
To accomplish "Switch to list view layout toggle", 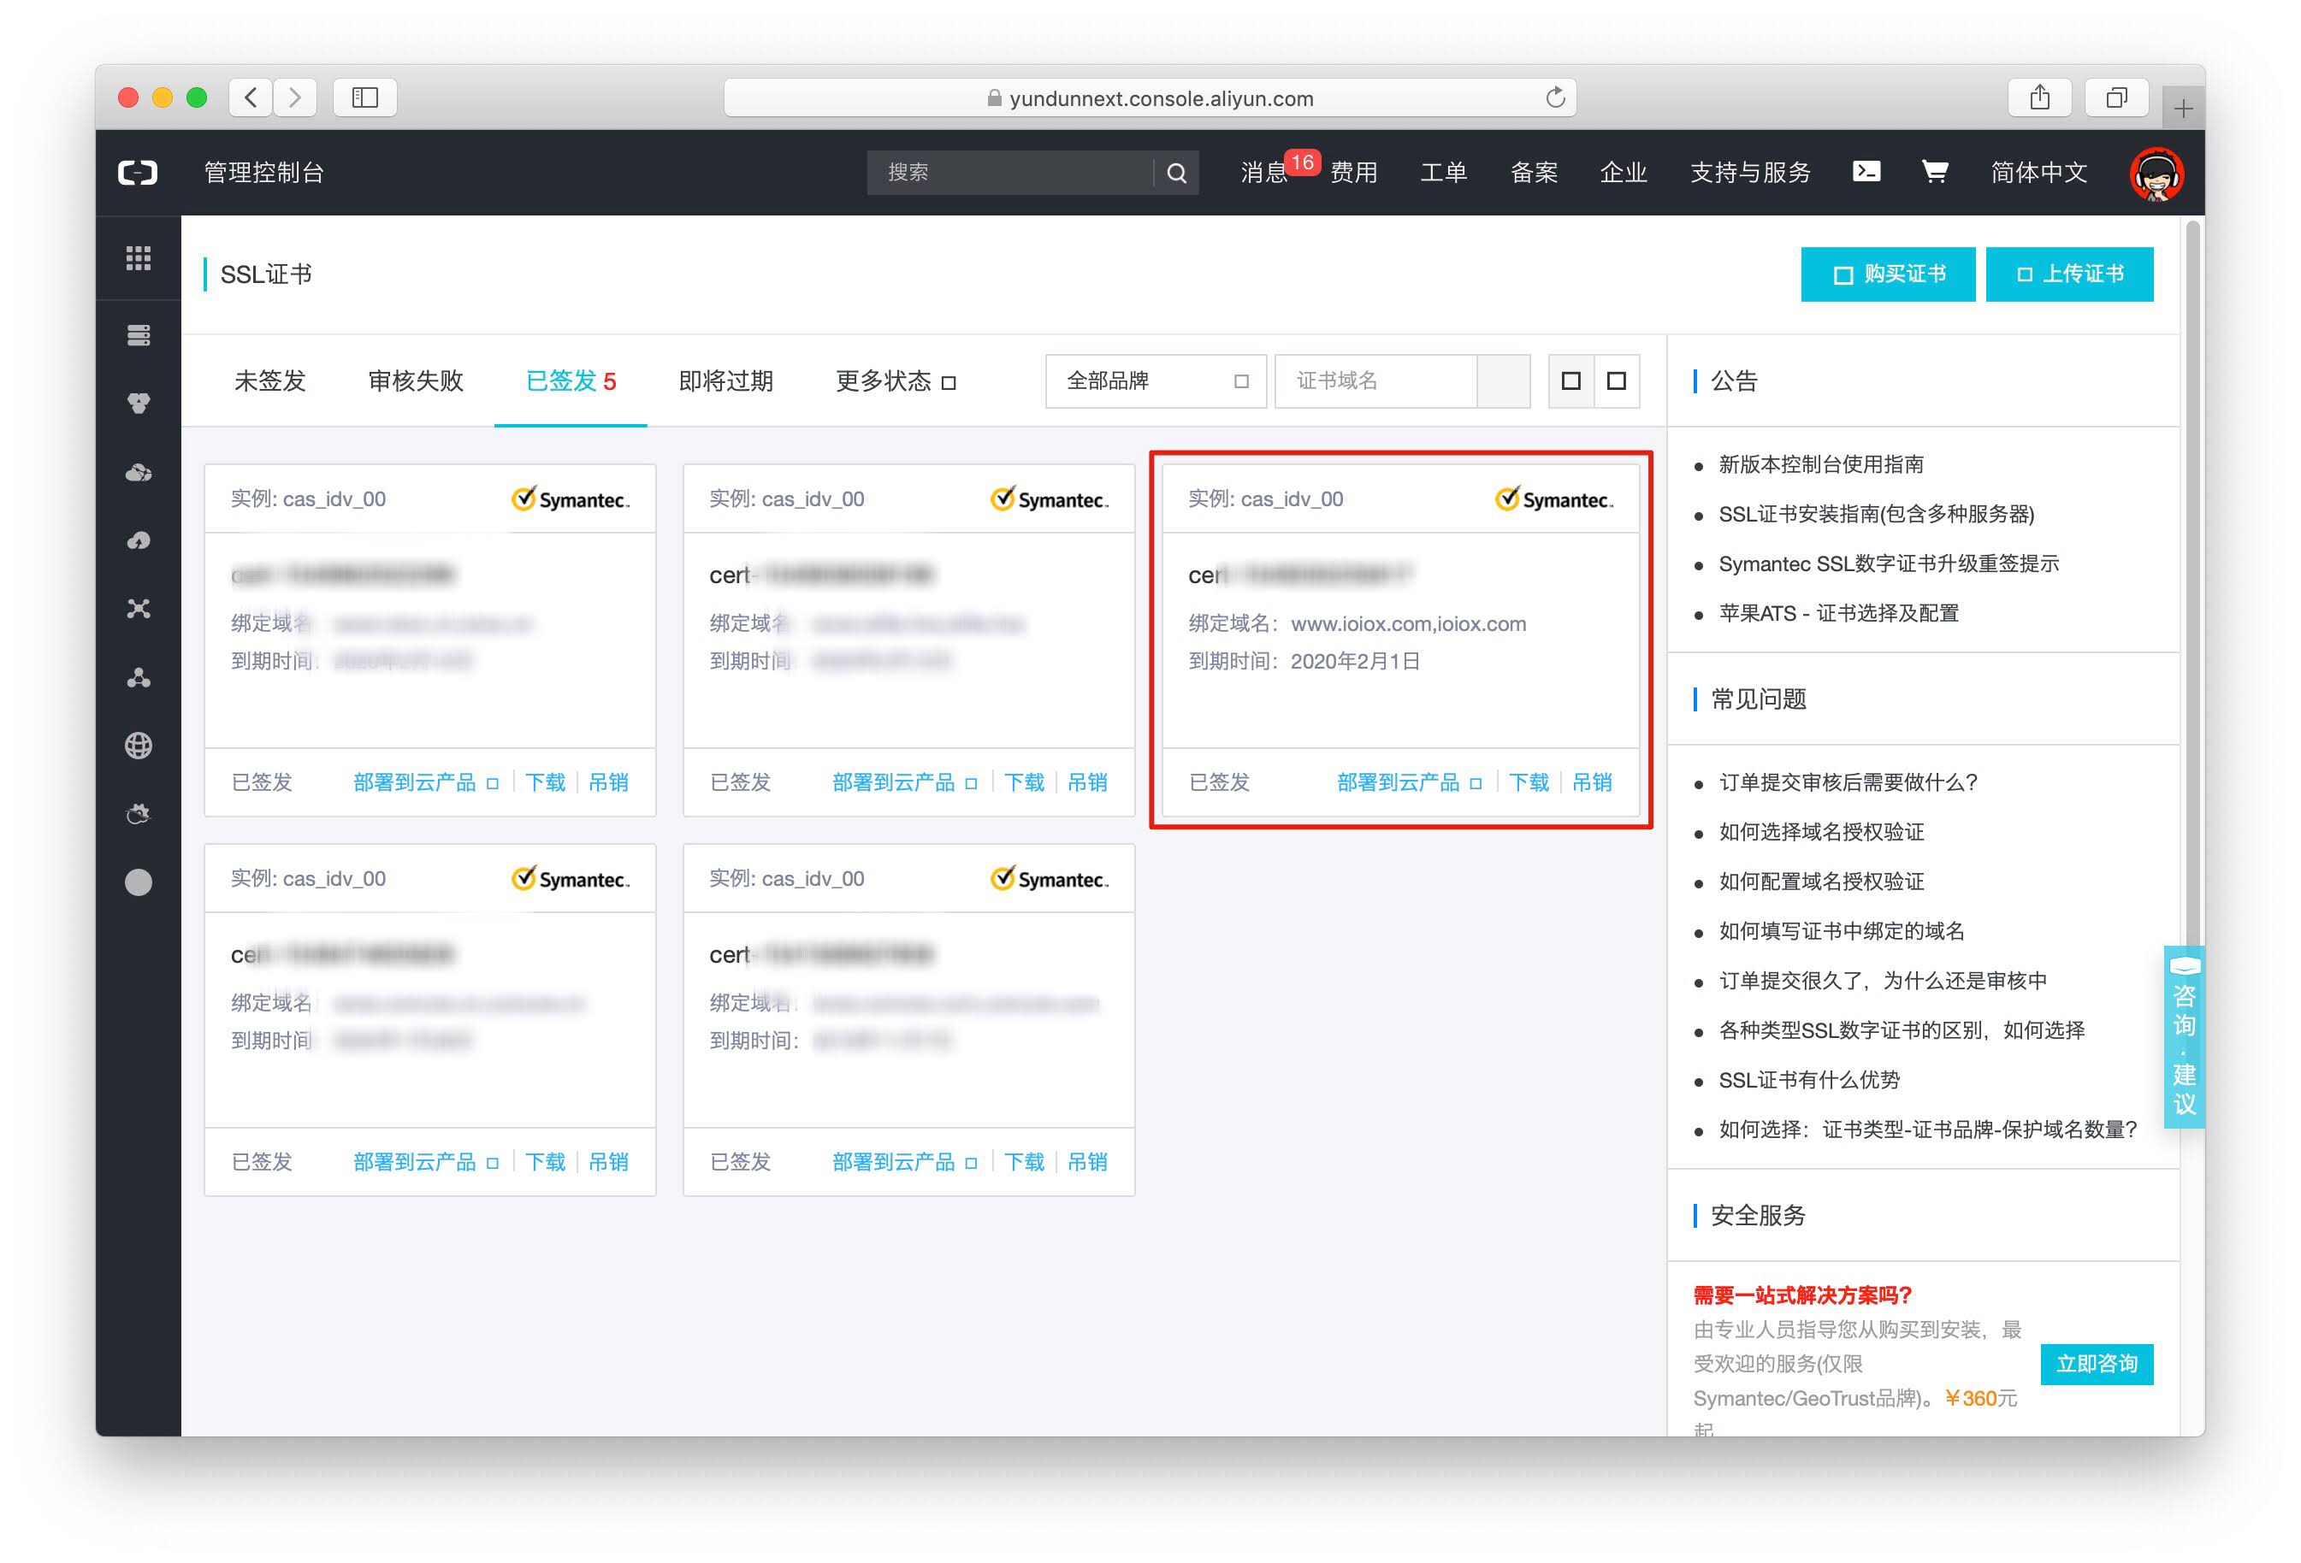I will point(1616,381).
